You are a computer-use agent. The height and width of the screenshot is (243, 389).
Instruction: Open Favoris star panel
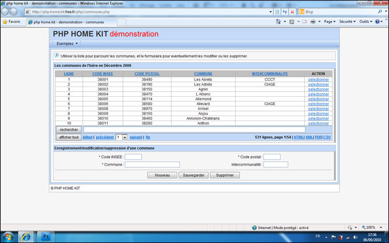pos(11,22)
